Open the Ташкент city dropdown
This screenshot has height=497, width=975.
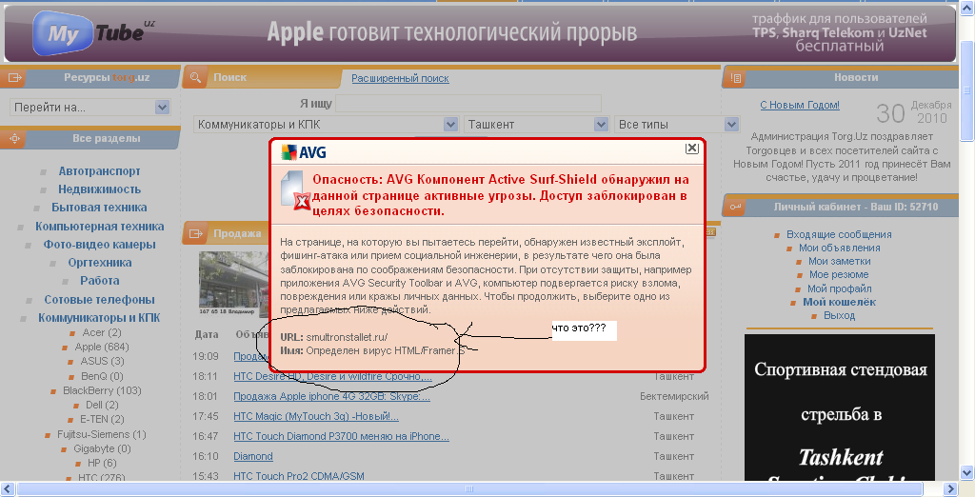coord(536,125)
